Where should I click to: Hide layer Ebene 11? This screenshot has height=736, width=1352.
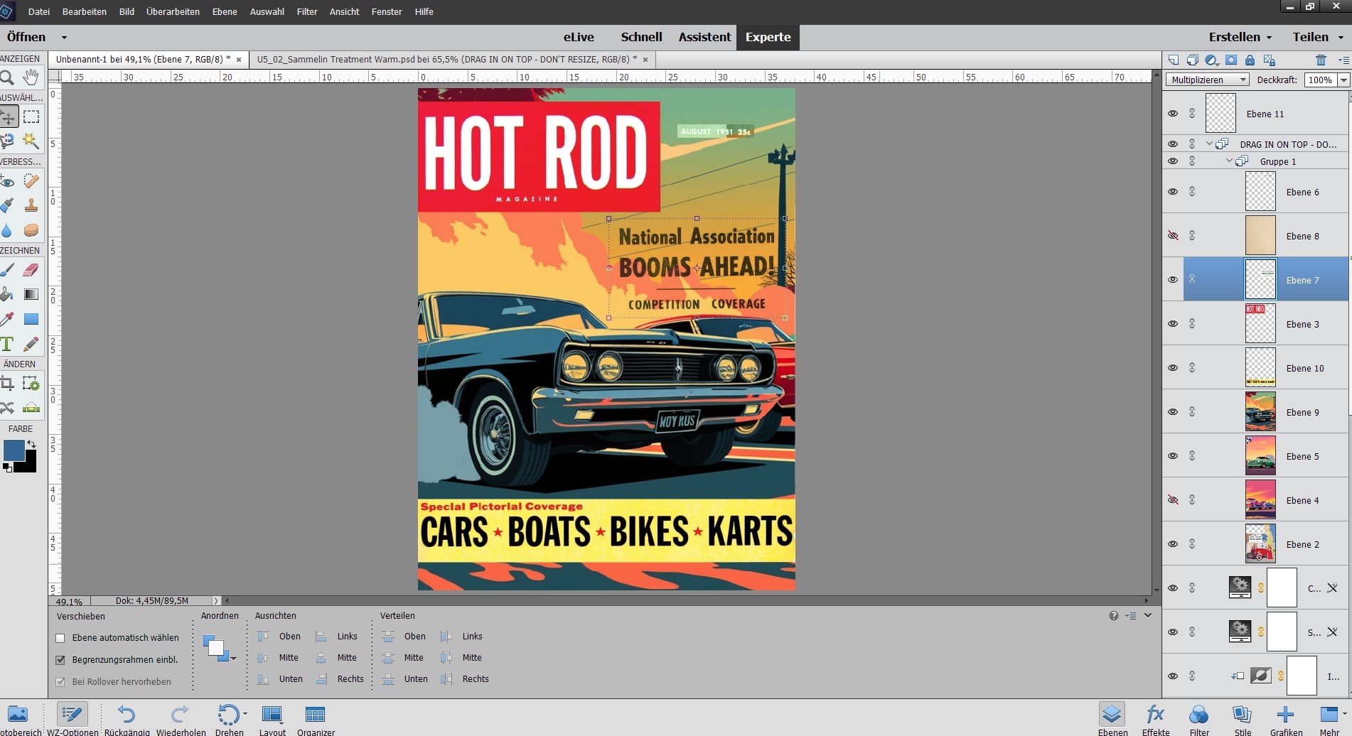coord(1173,114)
